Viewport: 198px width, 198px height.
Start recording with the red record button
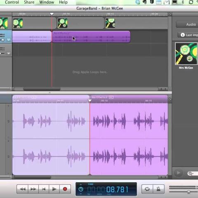coord(65,189)
